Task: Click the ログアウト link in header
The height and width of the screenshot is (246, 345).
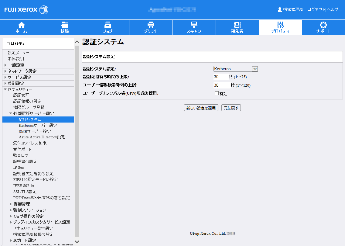Action: pyautogui.click(x=316, y=10)
